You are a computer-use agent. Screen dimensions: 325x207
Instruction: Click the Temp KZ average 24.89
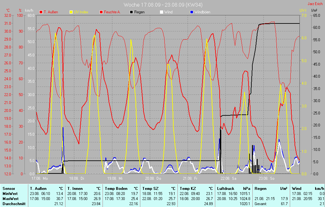[x=208, y=204]
